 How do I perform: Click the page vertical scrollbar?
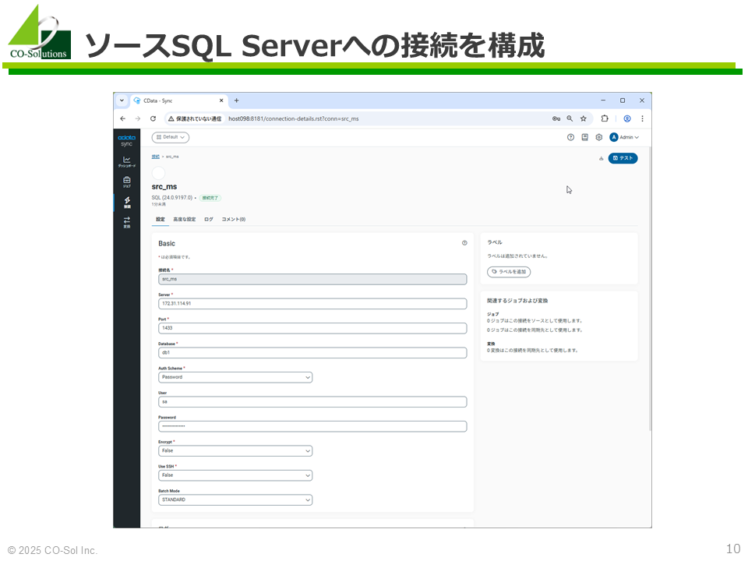650,290
